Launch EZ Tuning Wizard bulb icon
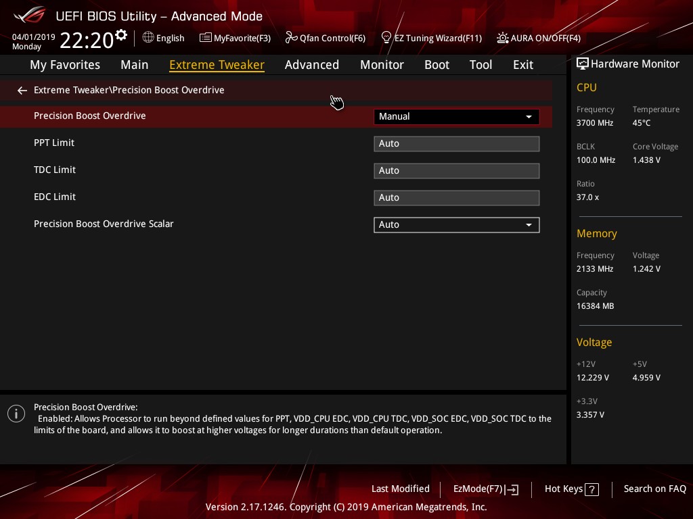 (386, 38)
